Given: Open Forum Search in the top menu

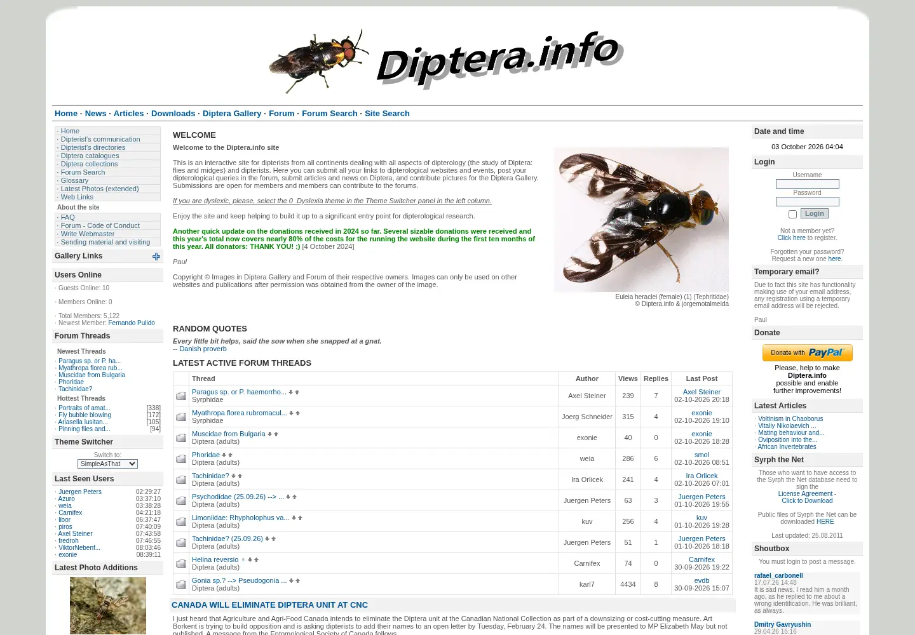Looking at the screenshot, I should coord(329,114).
